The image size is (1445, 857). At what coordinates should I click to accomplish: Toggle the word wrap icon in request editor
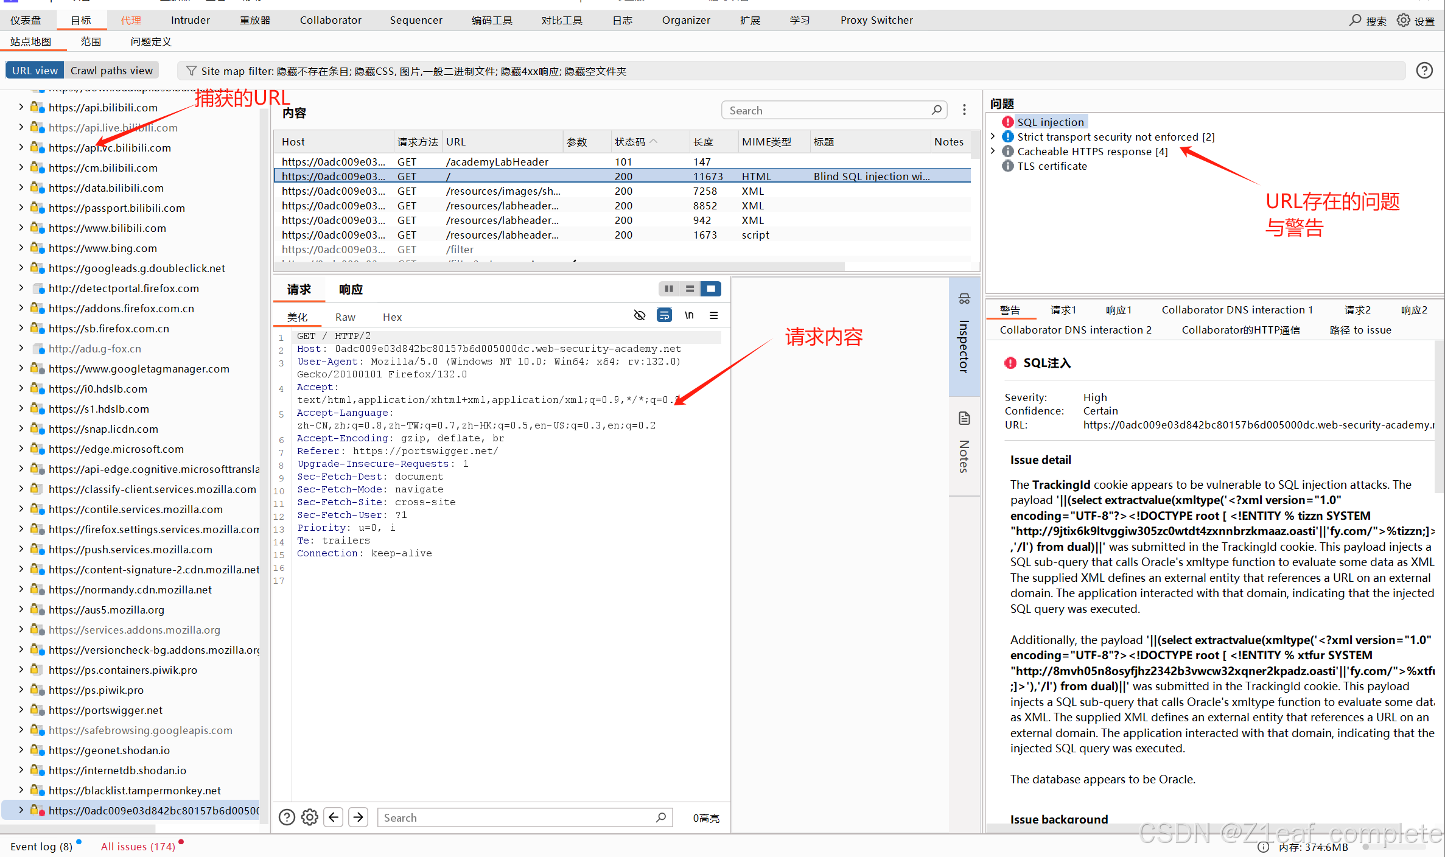664,315
